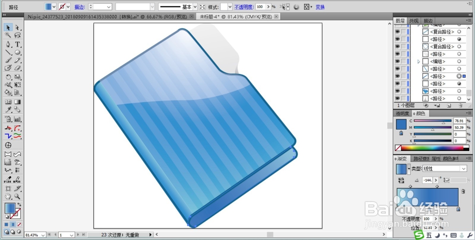Select the Paintbrush tool

tap(8, 60)
